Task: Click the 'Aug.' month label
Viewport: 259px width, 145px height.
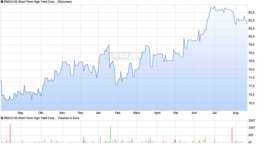Action: point(236,113)
